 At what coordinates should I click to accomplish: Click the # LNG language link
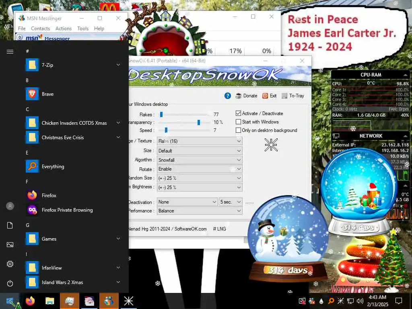pyautogui.click(x=219, y=229)
